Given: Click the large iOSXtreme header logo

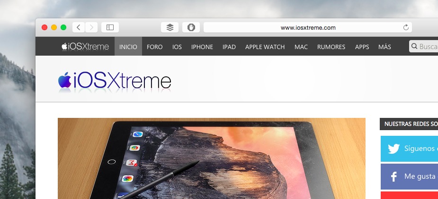Looking at the screenshot, I should pyautogui.click(x=115, y=81).
